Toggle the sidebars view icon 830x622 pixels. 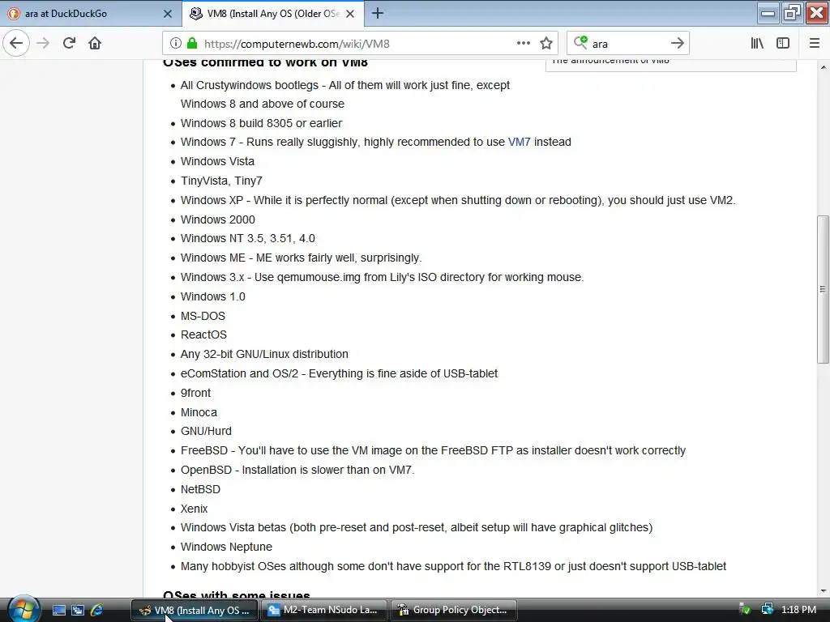(x=783, y=44)
